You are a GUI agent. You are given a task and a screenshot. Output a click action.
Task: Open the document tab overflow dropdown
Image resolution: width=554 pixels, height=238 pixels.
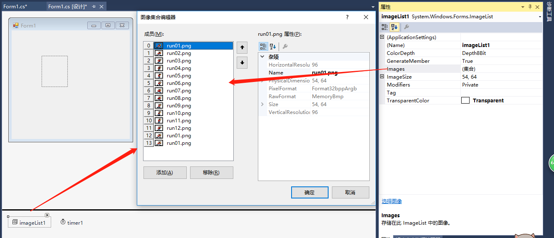373,7
